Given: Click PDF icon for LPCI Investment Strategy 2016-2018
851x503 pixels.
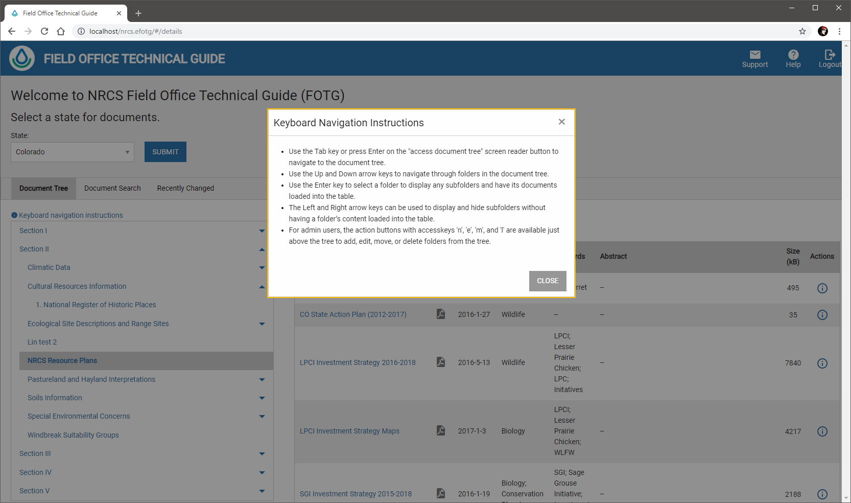Looking at the screenshot, I should pyautogui.click(x=441, y=362).
